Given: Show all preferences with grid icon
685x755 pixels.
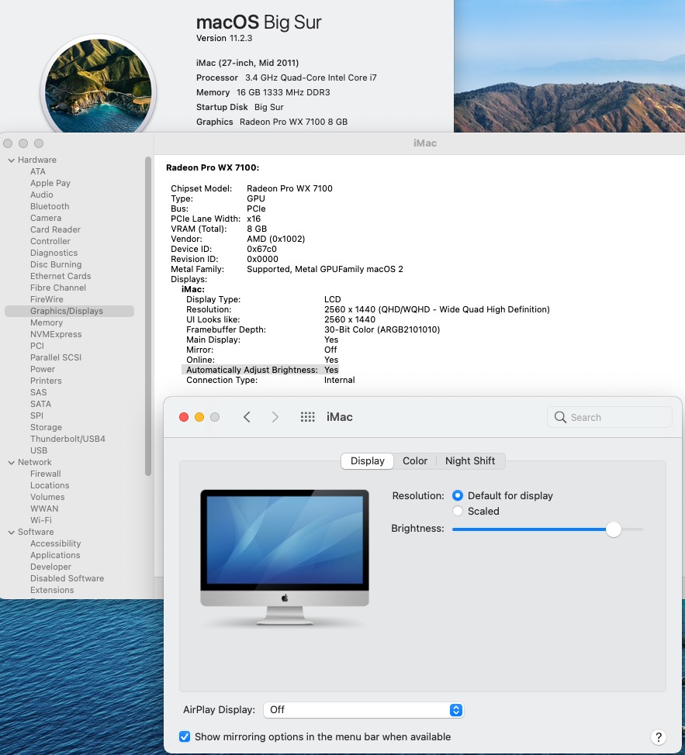Looking at the screenshot, I should tap(307, 417).
